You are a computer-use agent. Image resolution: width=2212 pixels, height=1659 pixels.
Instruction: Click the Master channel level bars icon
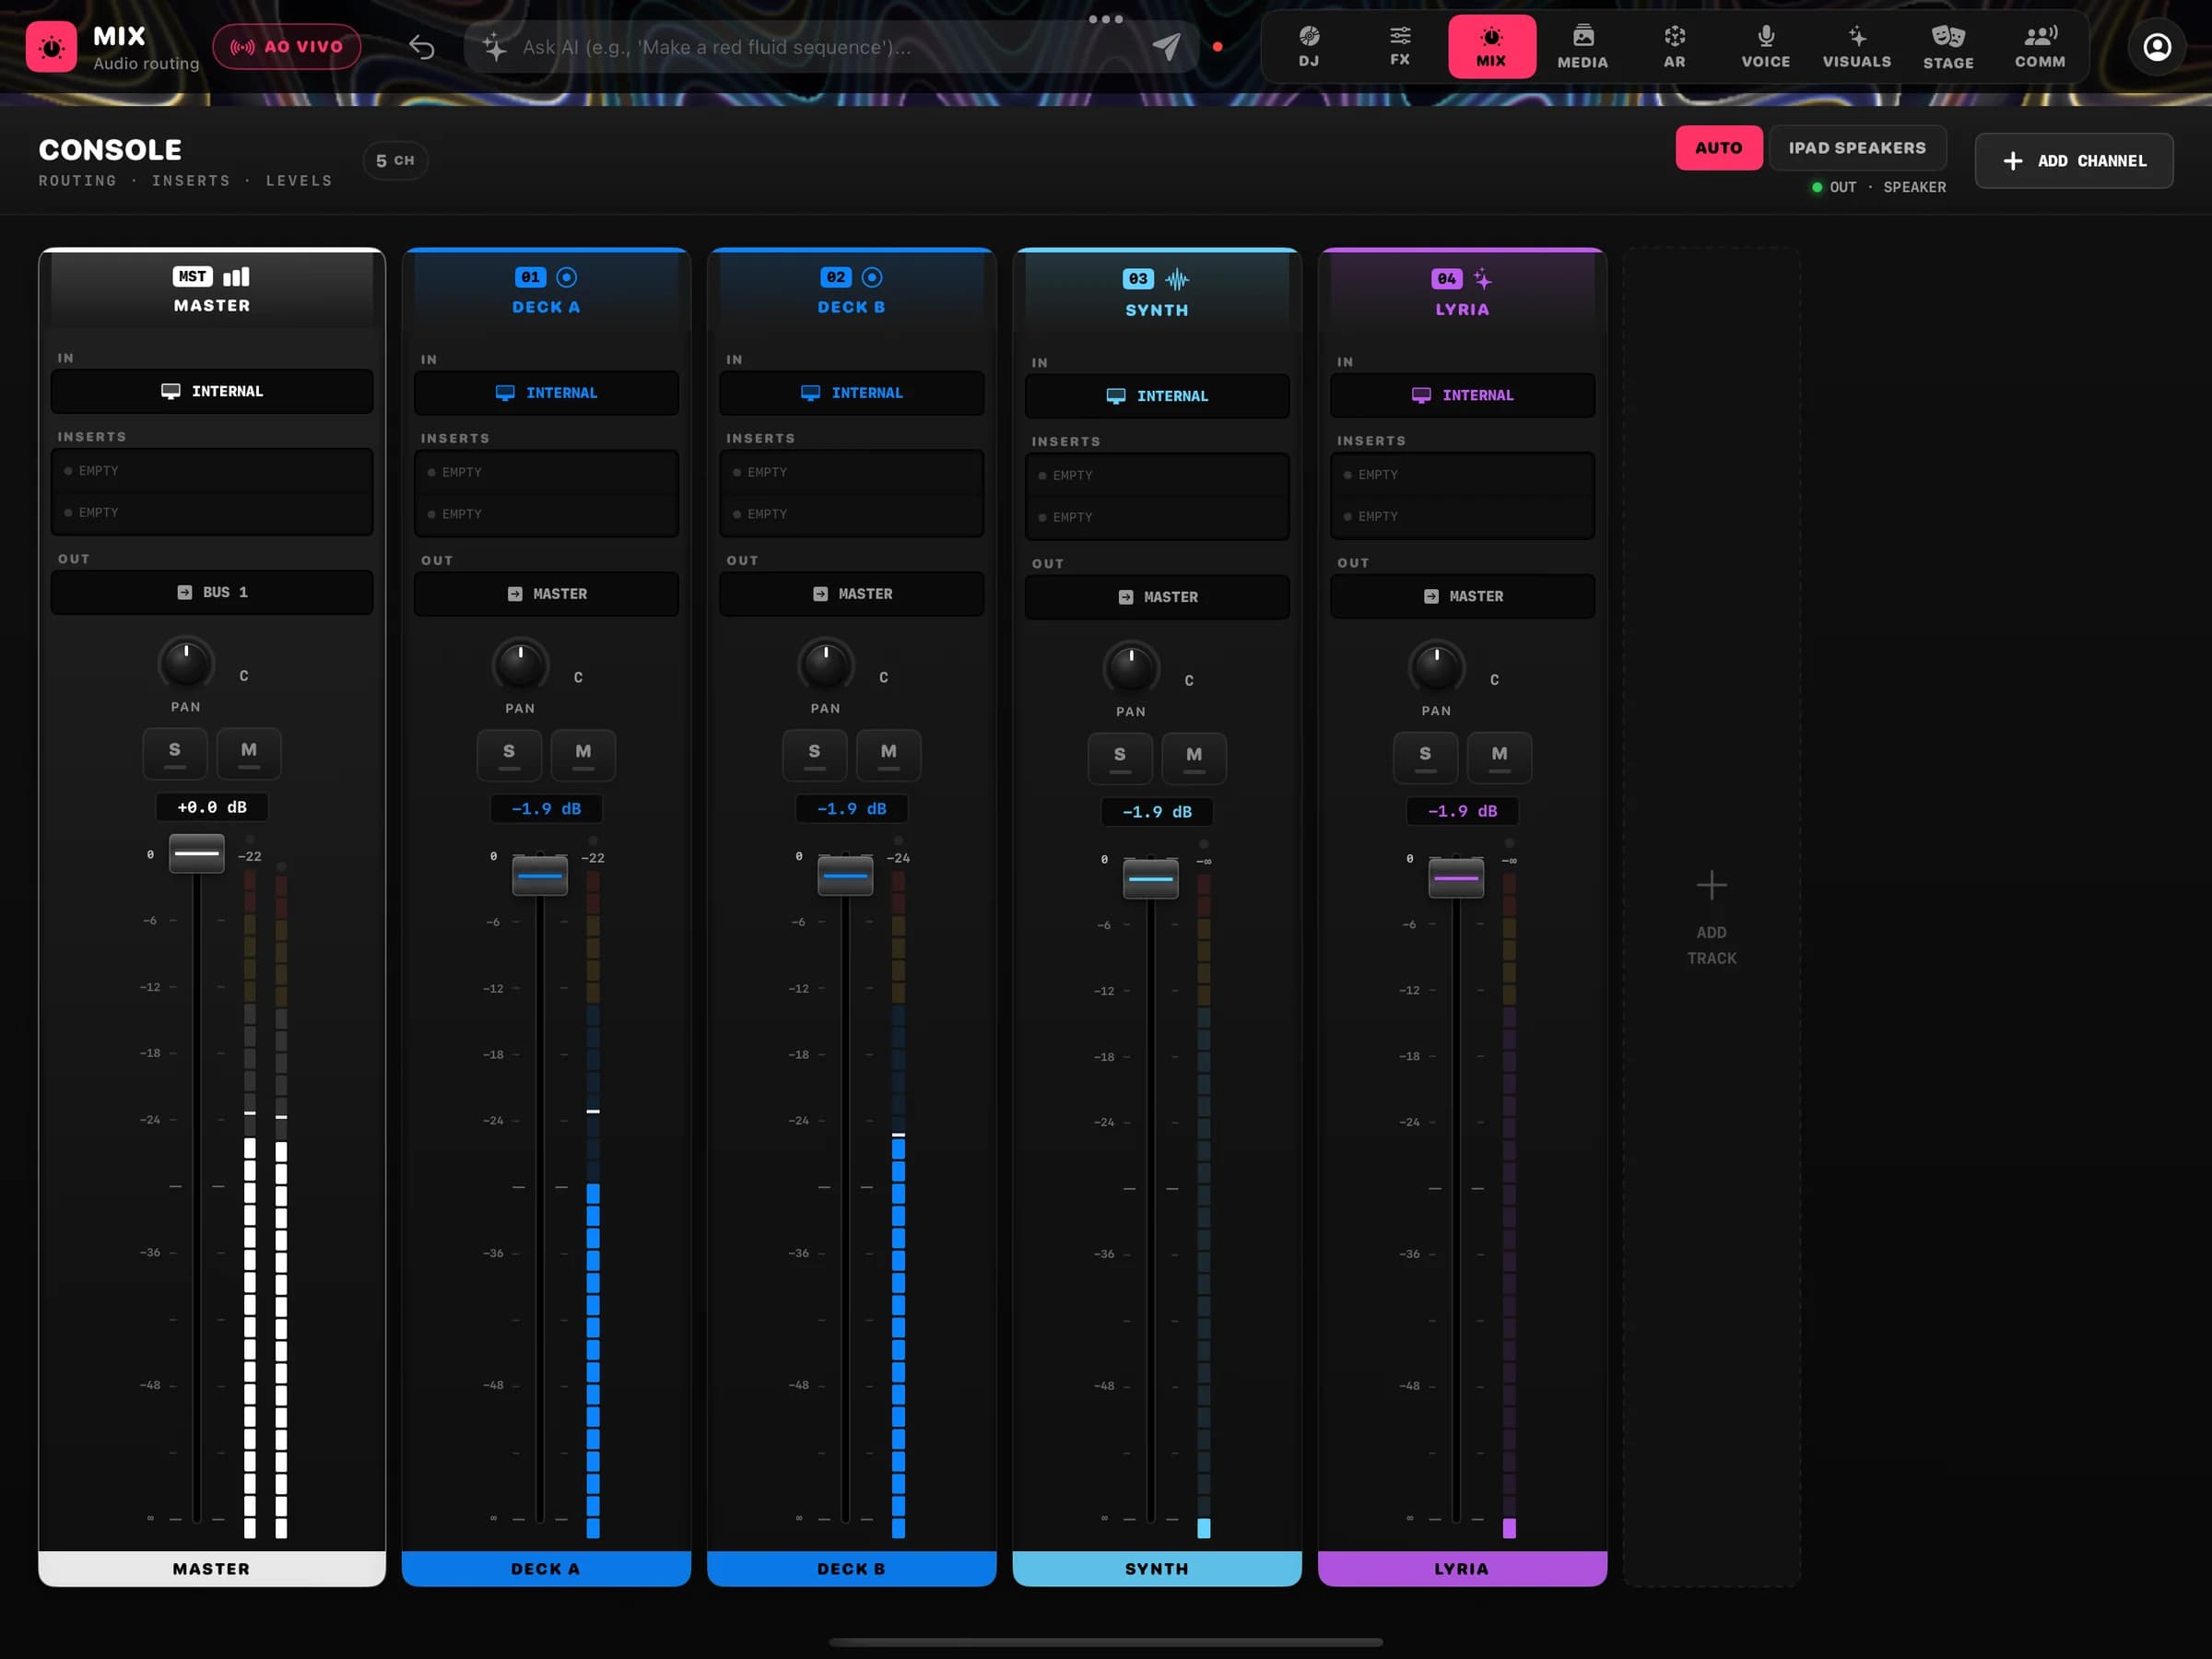pos(236,277)
